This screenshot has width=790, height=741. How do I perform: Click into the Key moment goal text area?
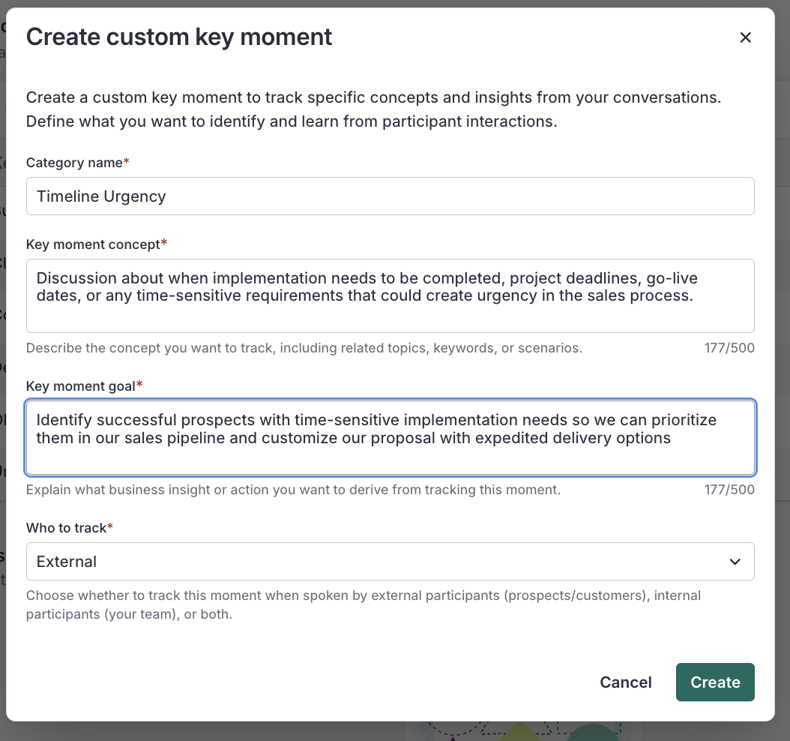point(390,437)
